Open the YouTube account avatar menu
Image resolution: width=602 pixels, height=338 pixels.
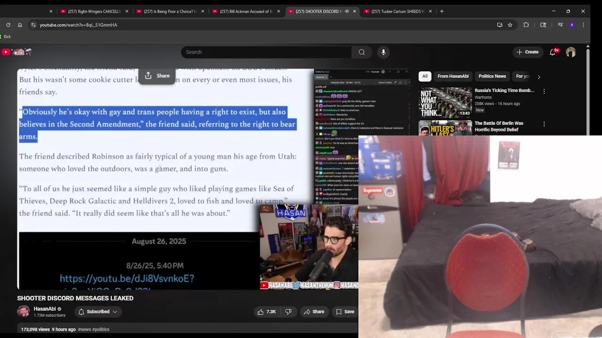click(570, 52)
